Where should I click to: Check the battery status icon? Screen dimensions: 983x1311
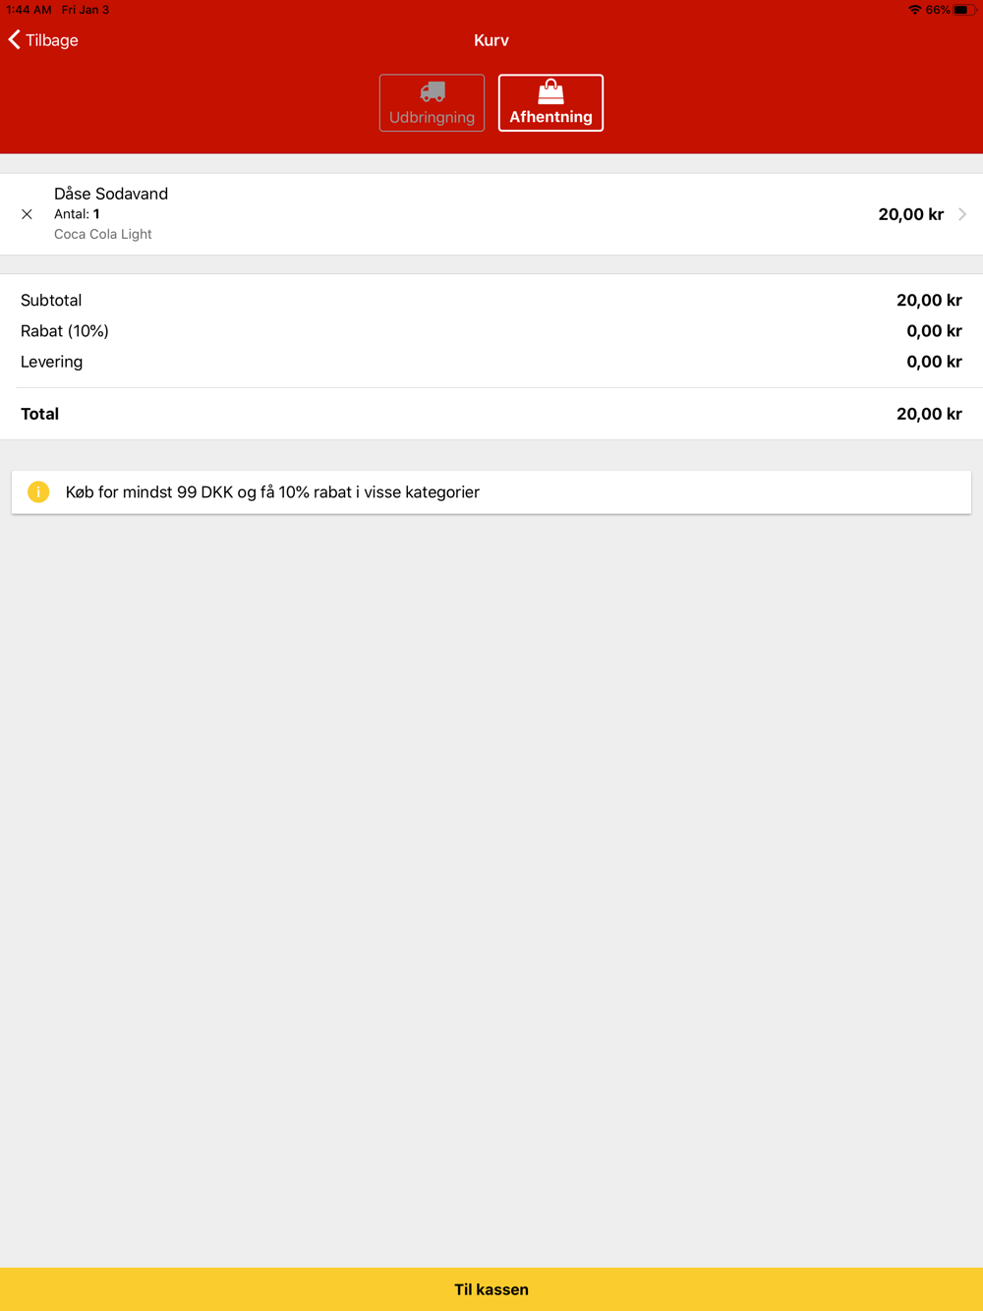[x=964, y=10]
